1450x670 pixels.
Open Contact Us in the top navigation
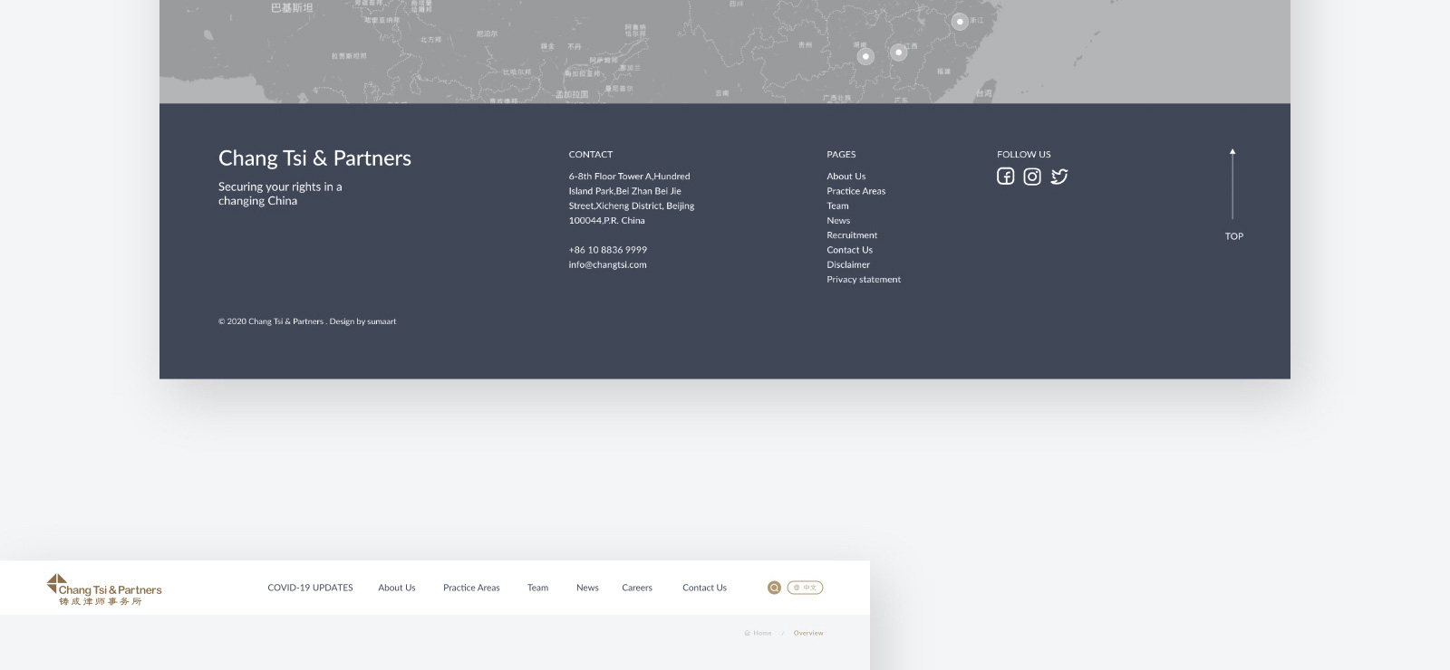click(704, 588)
